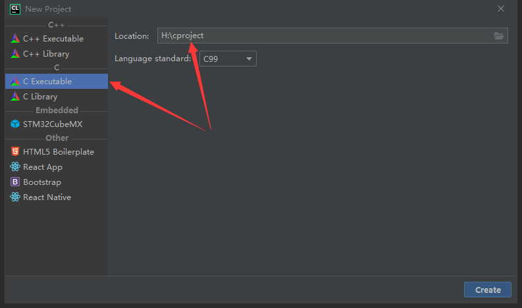Select the React Native project template

click(47, 197)
